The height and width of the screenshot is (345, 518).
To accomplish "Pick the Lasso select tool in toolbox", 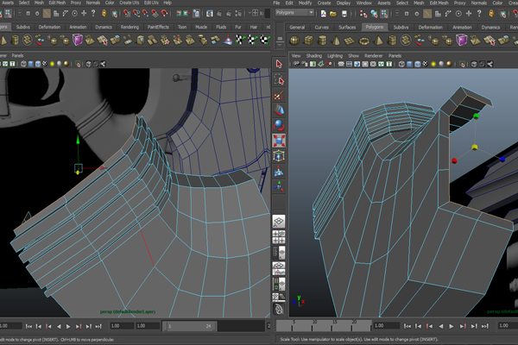I will (279, 79).
